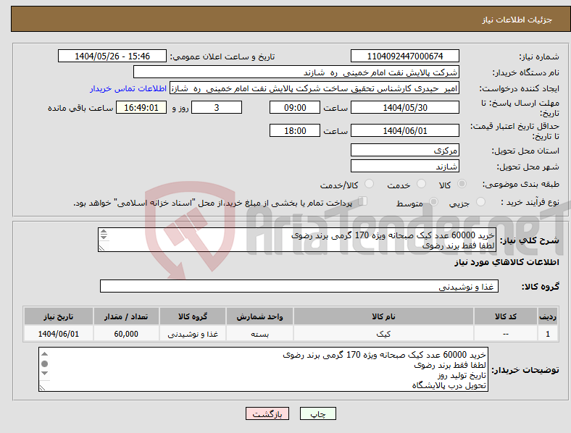Click the تاریخ نیاز column header
The image size is (571, 433).
click(x=58, y=316)
